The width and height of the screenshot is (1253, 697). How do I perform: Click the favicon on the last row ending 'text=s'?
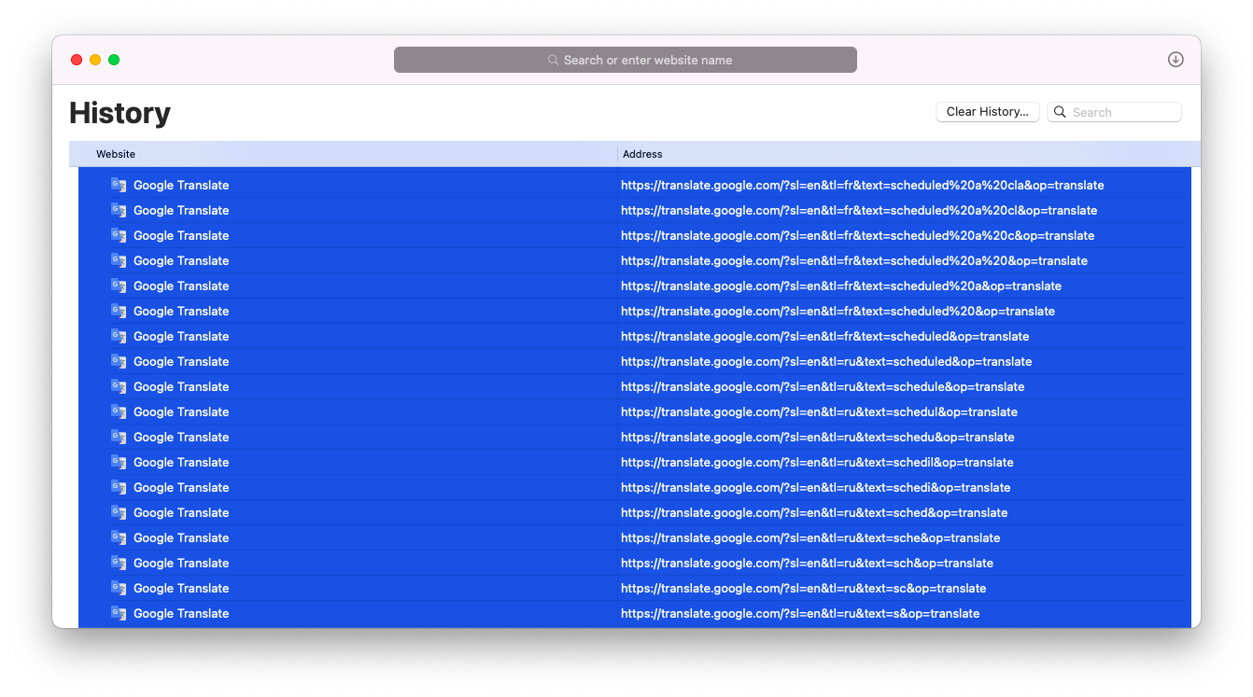[x=119, y=613]
